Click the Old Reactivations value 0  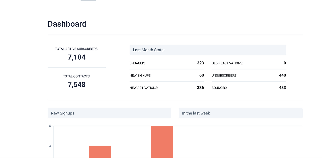click(285, 63)
